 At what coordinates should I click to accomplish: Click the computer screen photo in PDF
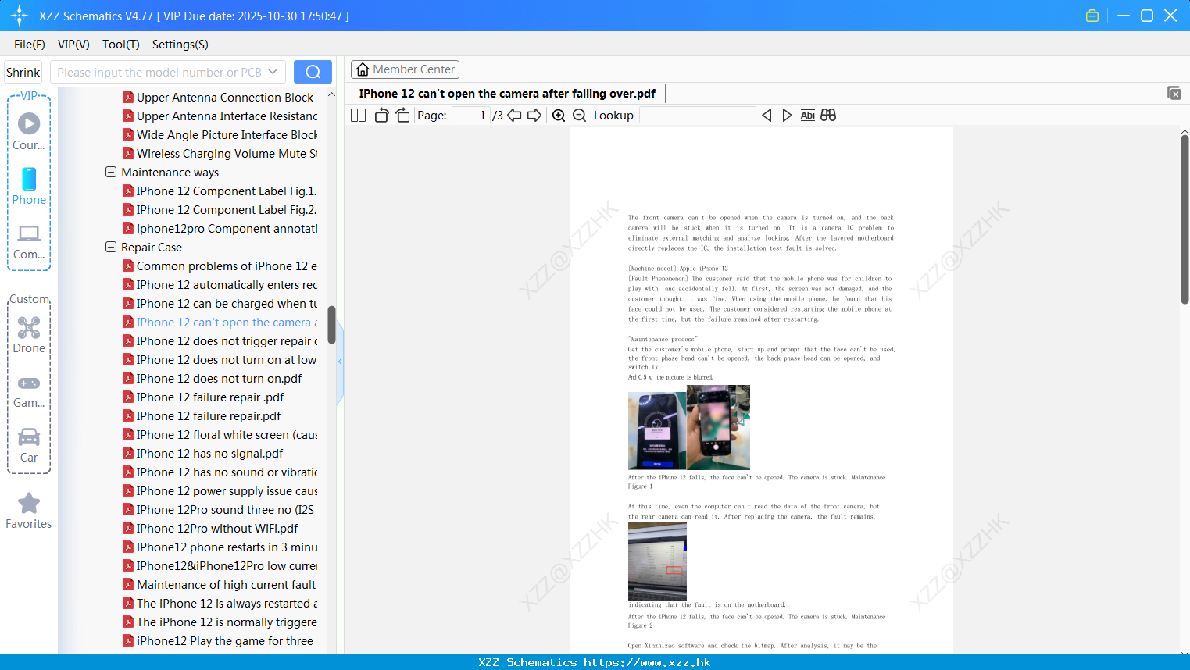(x=657, y=561)
